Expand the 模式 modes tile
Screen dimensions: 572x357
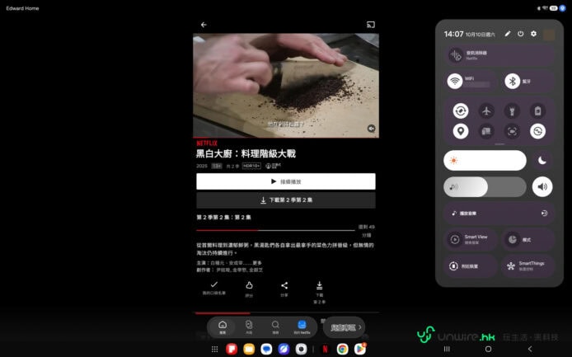(527, 239)
